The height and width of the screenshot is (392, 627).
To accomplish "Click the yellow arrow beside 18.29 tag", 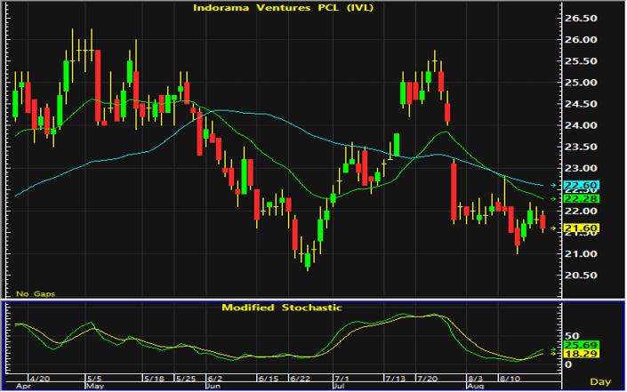I will tap(553, 354).
